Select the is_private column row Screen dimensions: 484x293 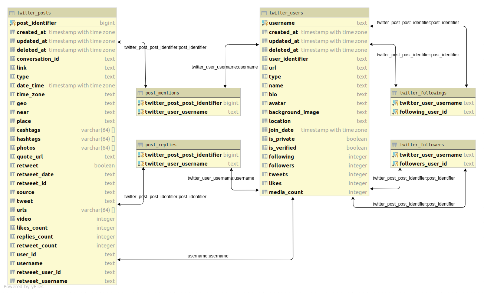coord(315,139)
